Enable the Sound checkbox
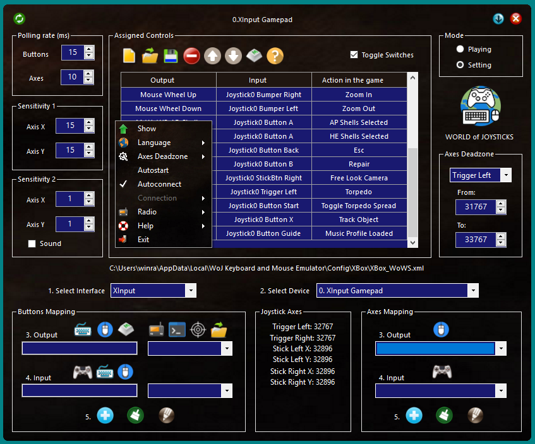 pos(32,243)
